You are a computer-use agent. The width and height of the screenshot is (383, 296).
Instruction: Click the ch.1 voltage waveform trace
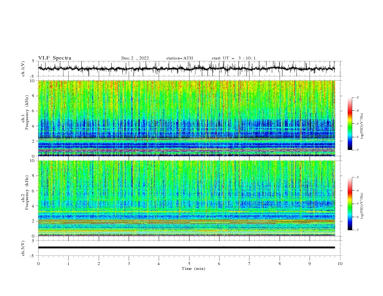(x=186, y=69)
